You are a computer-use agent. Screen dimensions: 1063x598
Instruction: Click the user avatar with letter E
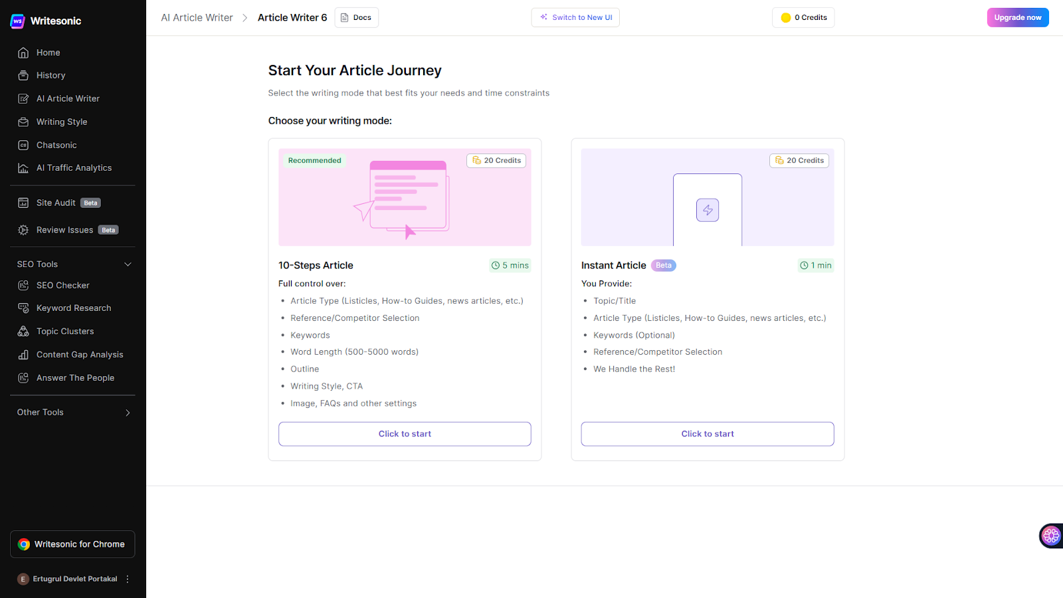point(23,579)
